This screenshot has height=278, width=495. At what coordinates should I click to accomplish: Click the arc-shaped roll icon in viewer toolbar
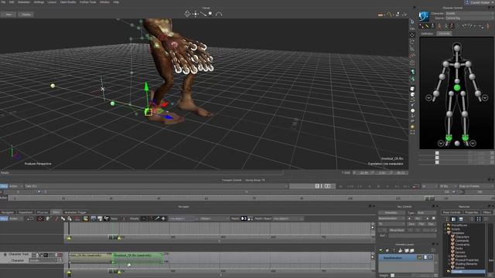point(219,14)
